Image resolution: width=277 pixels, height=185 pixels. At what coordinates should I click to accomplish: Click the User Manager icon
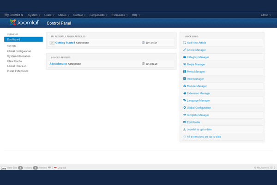tap(184, 79)
